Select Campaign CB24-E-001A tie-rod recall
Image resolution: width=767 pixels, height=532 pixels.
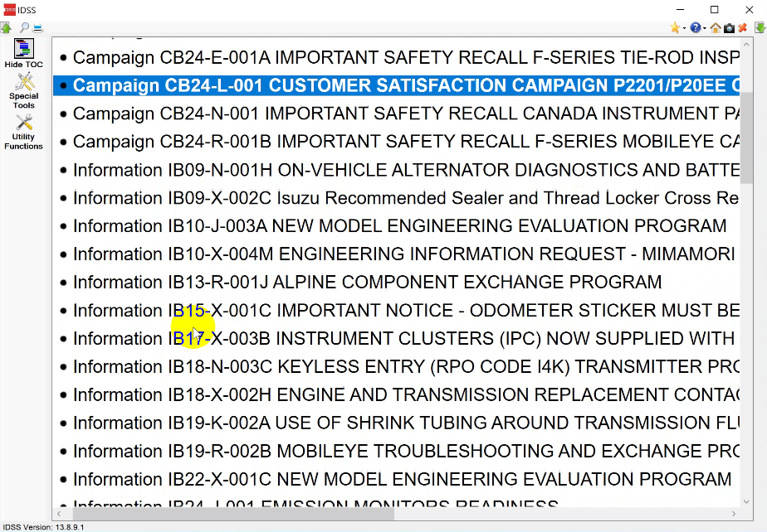(x=332, y=57)
